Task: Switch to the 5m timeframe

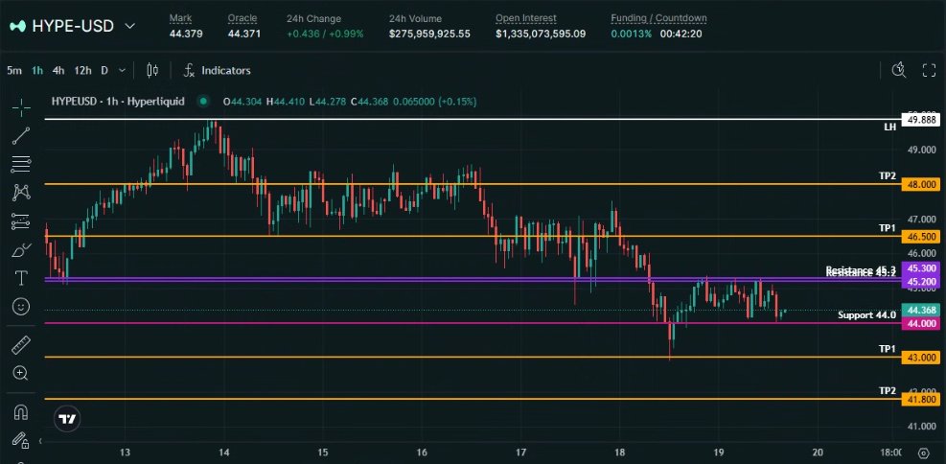Action: [14, 71]
